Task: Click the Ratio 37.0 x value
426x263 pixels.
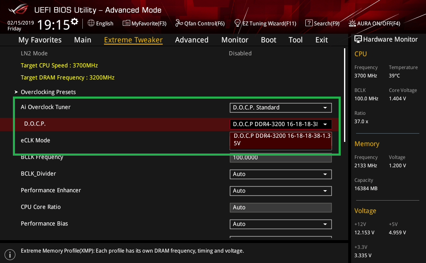Action: [361, 122]
